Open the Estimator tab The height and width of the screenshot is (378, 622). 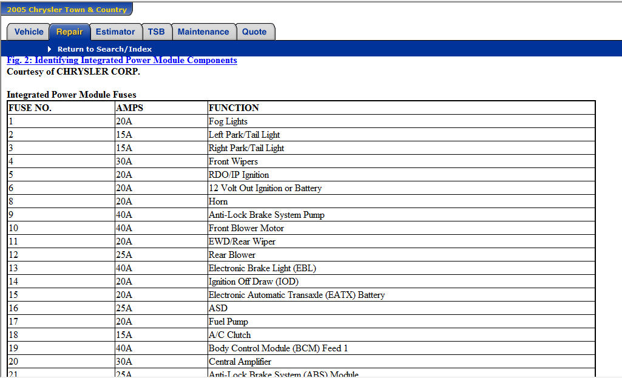[115, 32]
